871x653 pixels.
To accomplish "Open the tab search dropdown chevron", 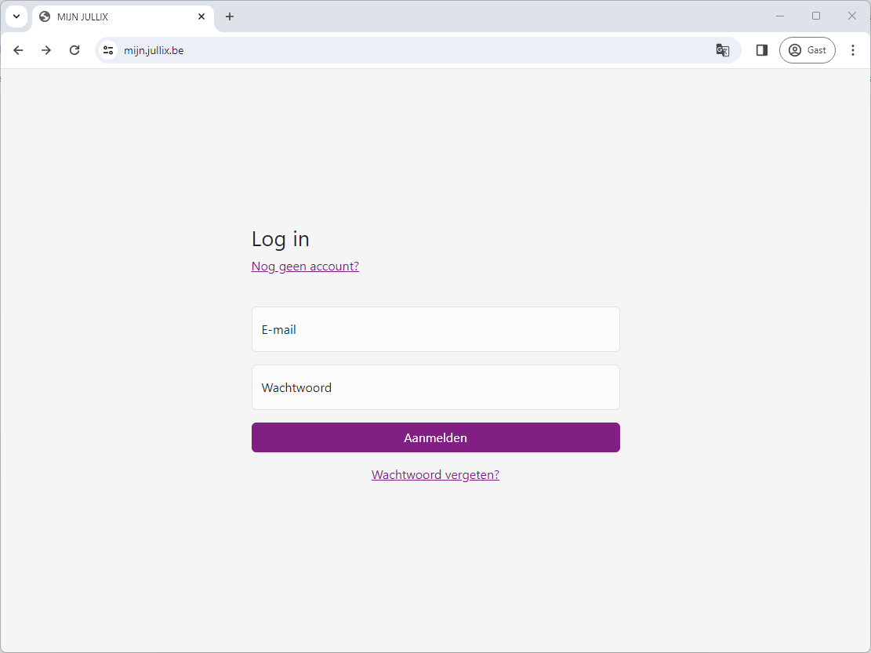I will point(16,16).
